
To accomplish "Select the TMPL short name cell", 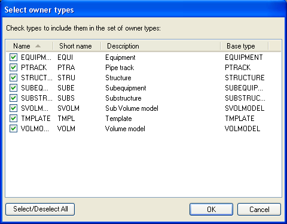I will [x=66, y=119].
